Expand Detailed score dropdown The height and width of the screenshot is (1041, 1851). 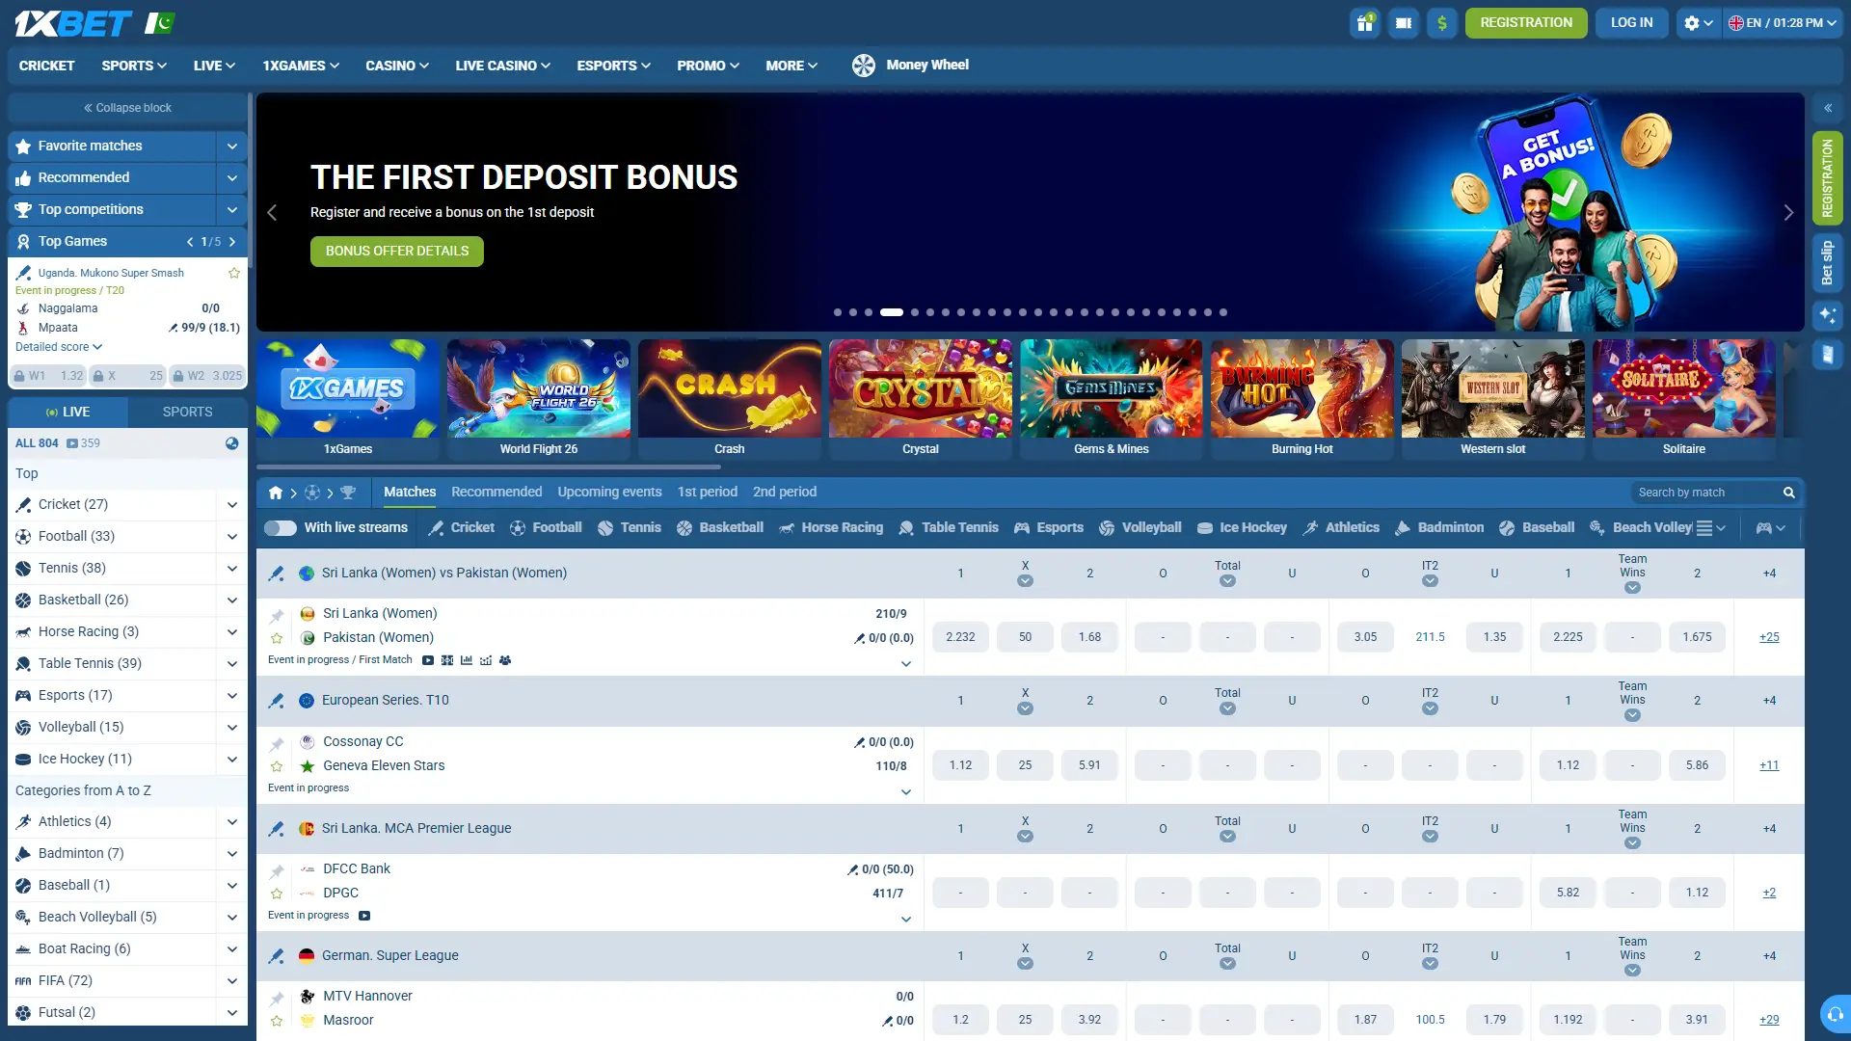[59, 347]
